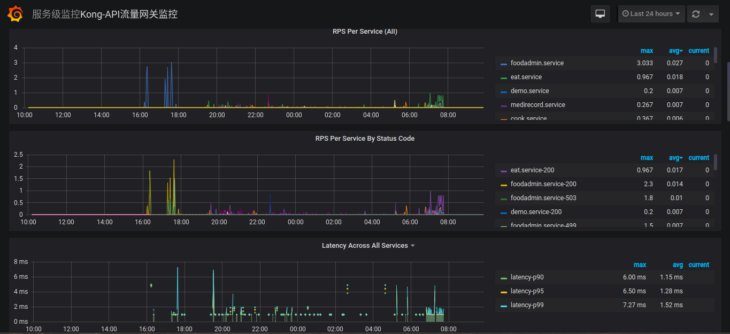730x334 pixels.
Task: Click foodadmin.service-200 legend color swatch
Action: 504,185
